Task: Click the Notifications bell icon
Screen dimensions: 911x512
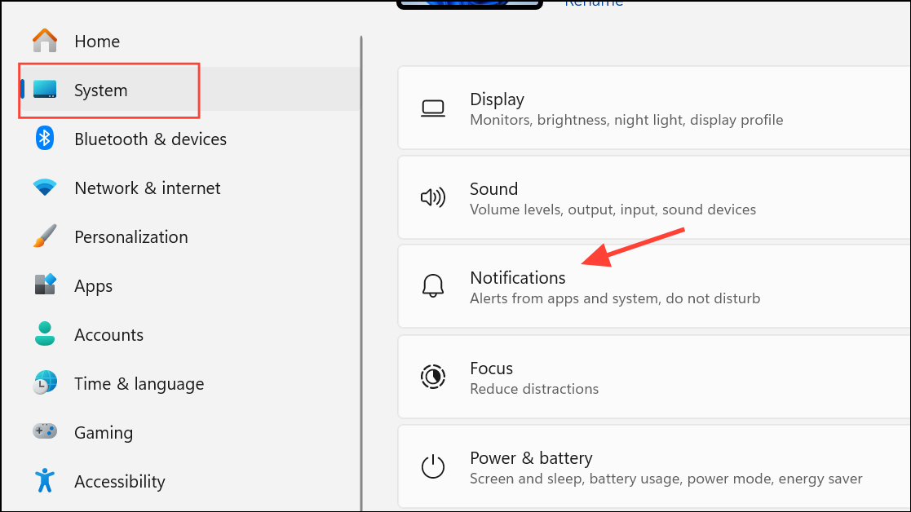Action: (432, 287)
